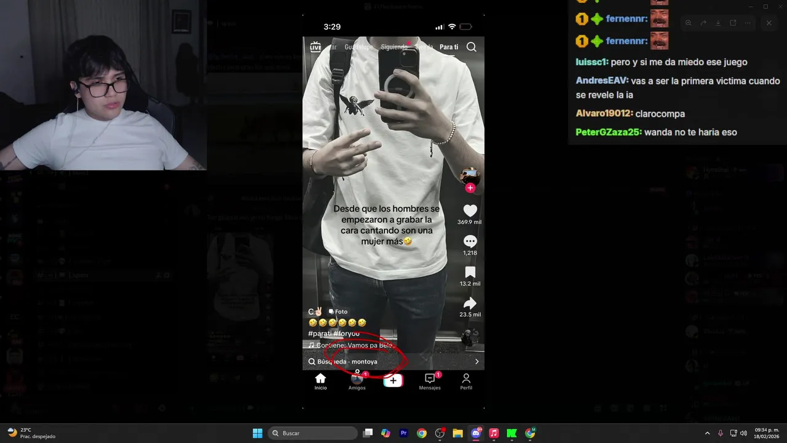
Task: Launch Copilot from the taskbar
Action: [x=386, y=433]
